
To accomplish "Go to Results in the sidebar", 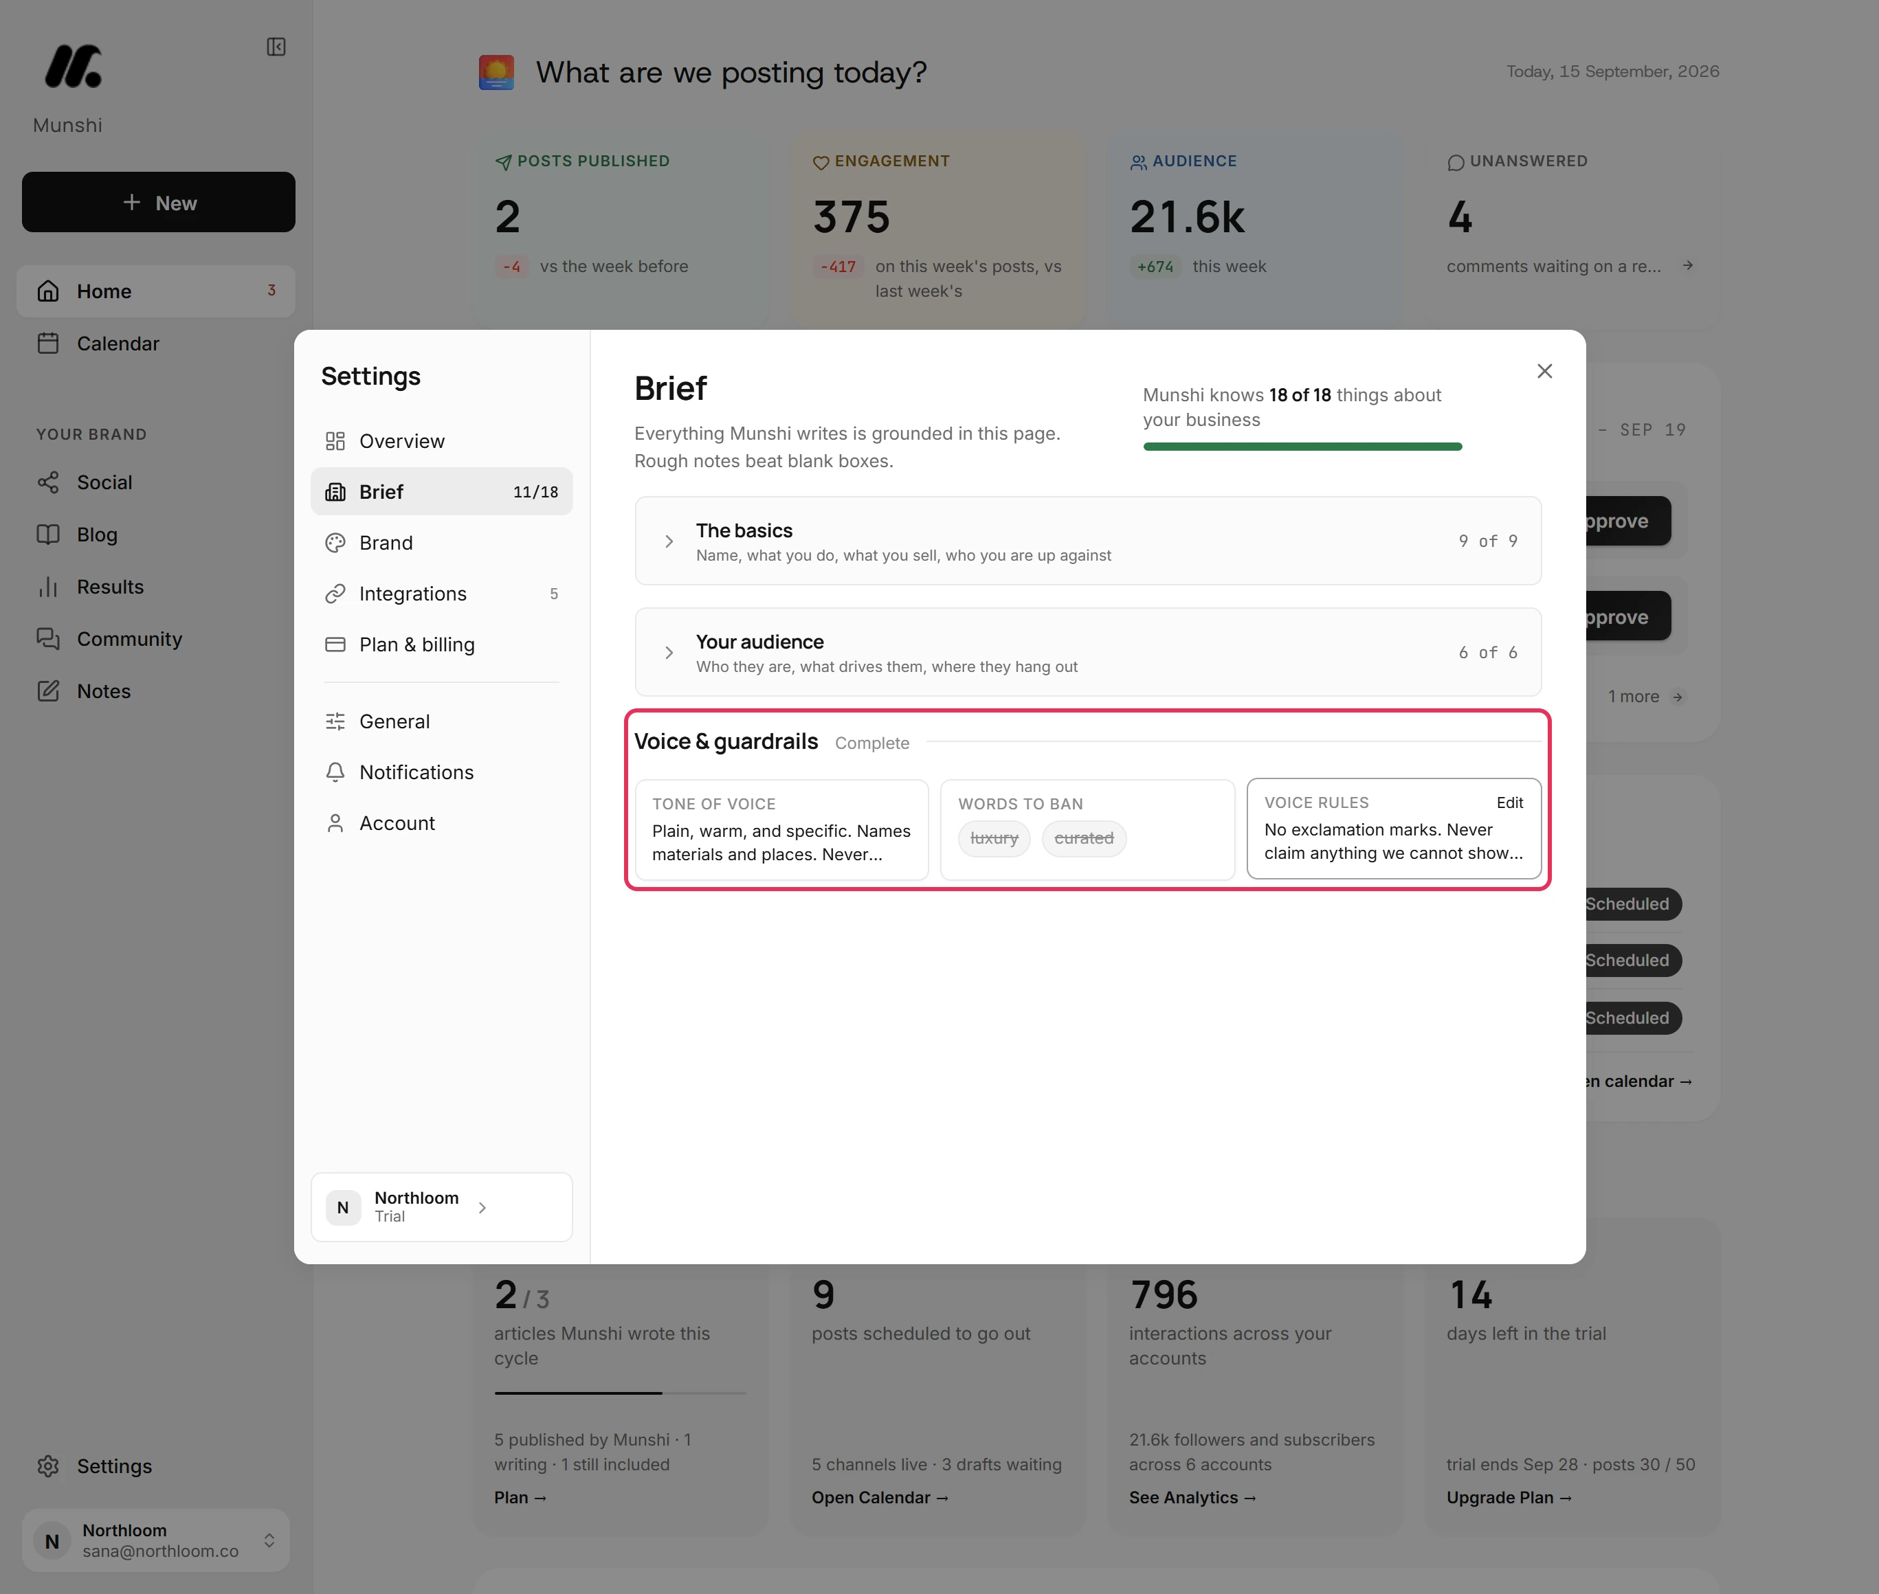I will (x=157, y=587).
